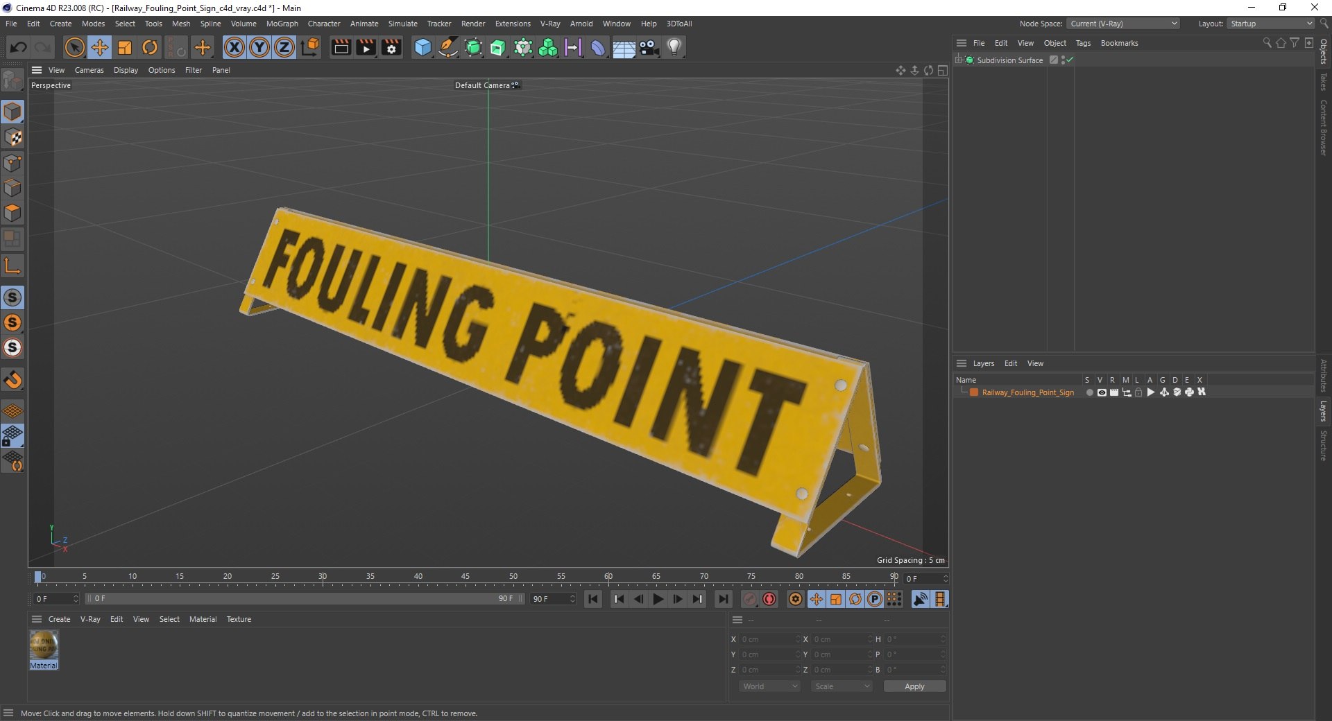Select the Rotate tool
The height and width of the screenshot is (721, 1332).
pos(150,47)
